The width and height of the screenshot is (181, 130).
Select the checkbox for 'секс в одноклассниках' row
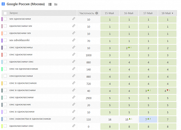coord(5,83)
